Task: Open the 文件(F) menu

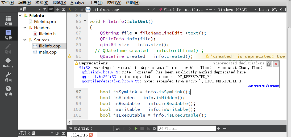Action: 8,3
